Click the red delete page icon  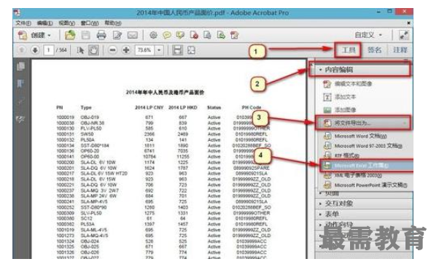point(194,35)
